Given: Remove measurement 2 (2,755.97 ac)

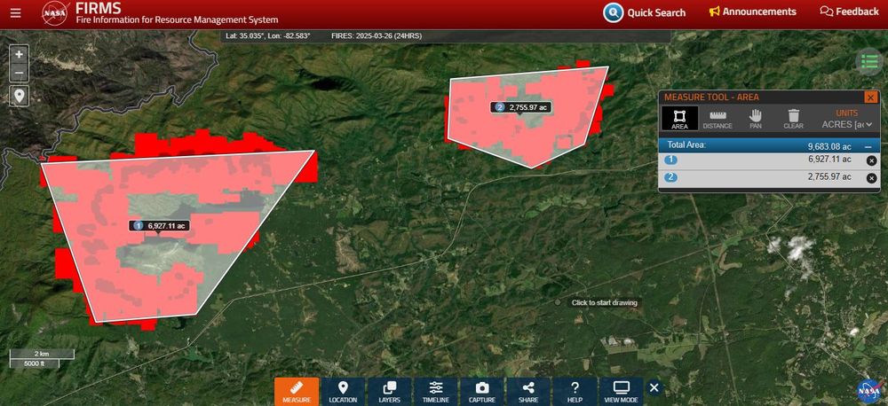Looking at the screenshot, I should click(872, 179).
